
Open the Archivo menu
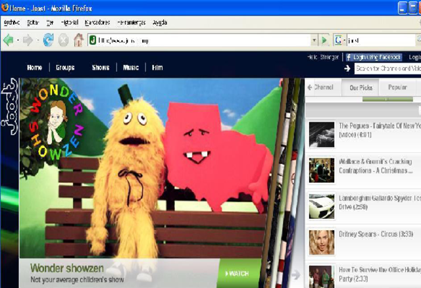[x=12, y=22]
